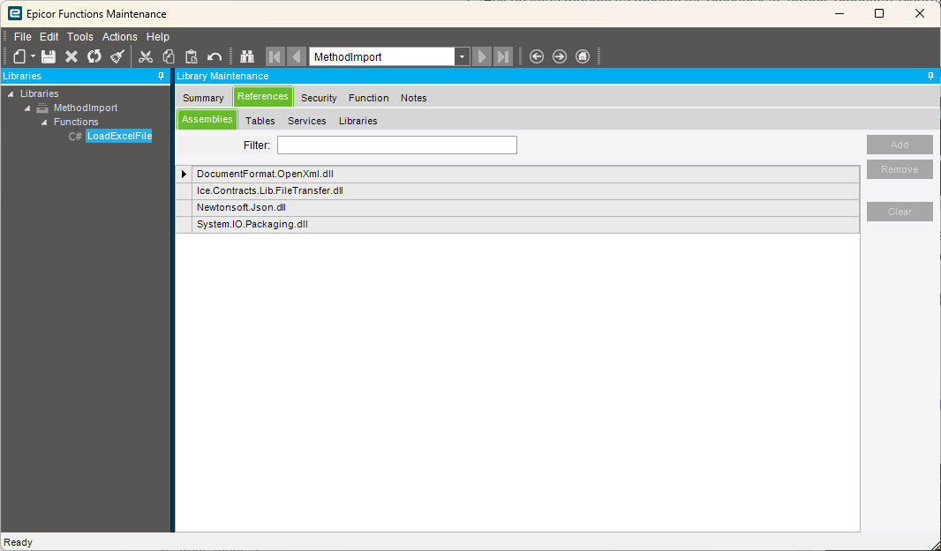Click the Remove button
The image size is (941, 551).
900,169
